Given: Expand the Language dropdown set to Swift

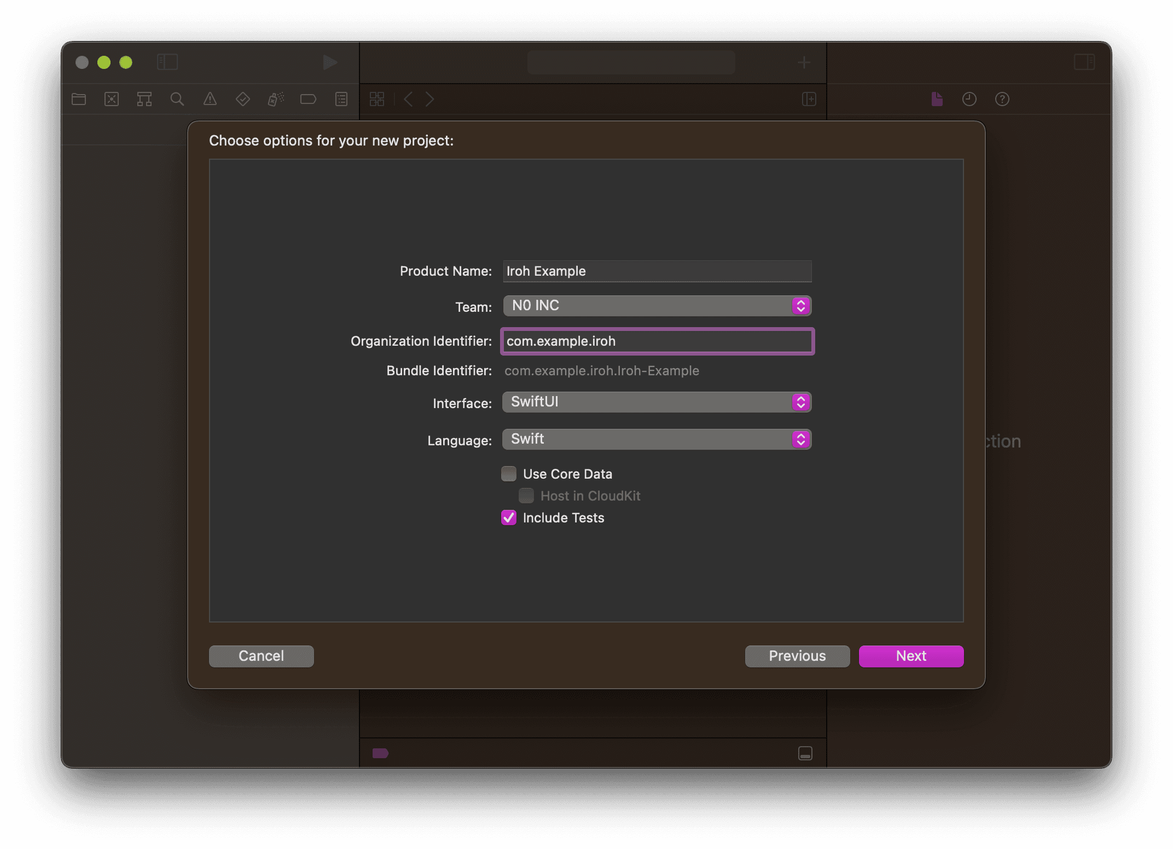Looking at the screenshot, I should click(x=657, y=439).
